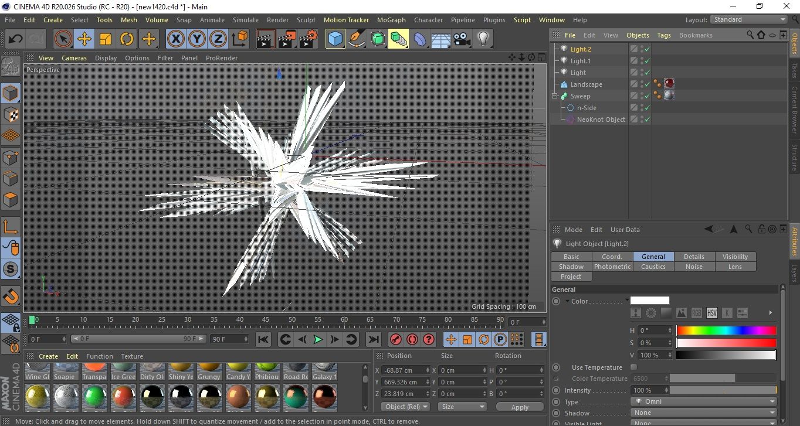Click the Light bulb icon in toolbar
This screenshot has height=426, width=800.
click(483, 39)
